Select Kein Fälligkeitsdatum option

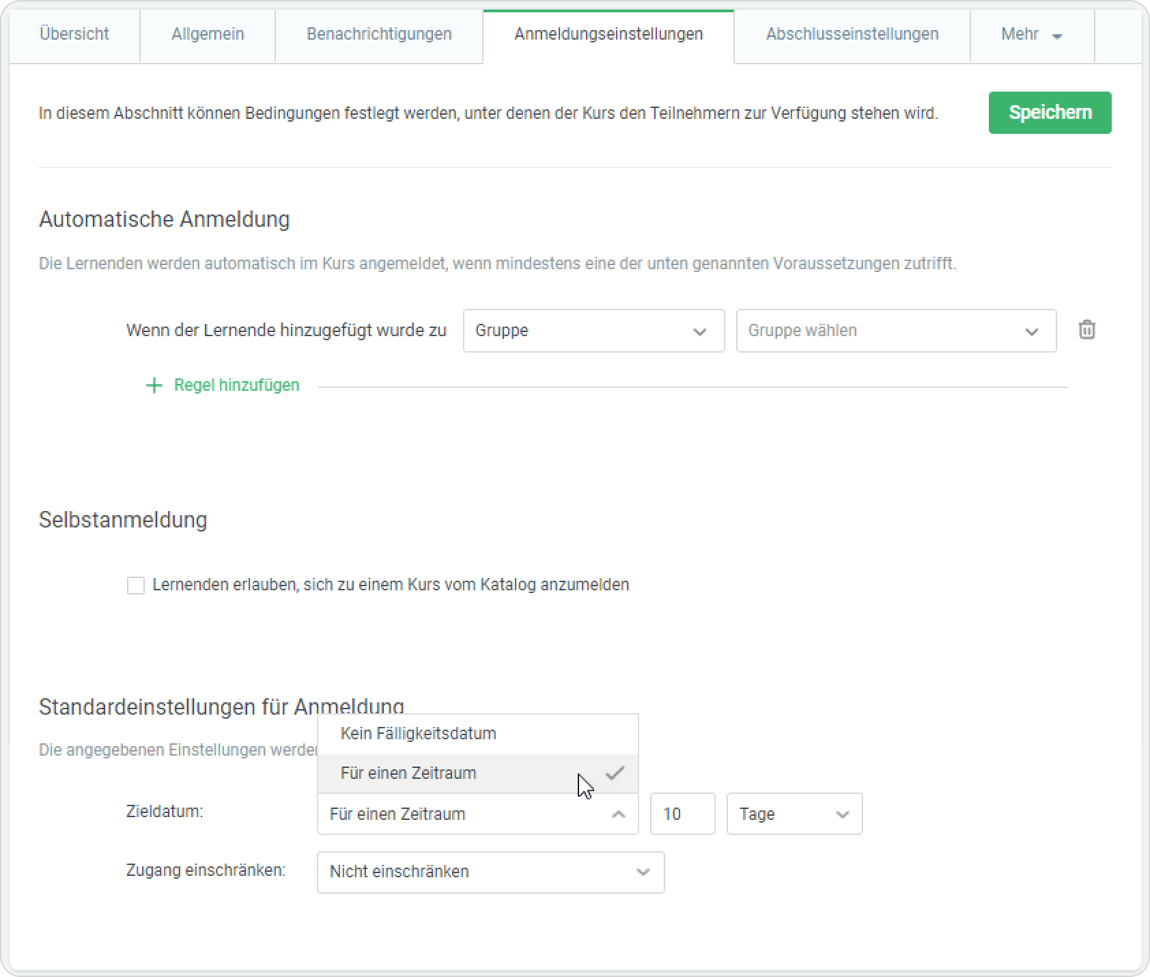[418, 734]
